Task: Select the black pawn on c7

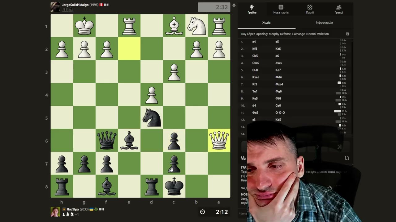Action: click(174, 164)
